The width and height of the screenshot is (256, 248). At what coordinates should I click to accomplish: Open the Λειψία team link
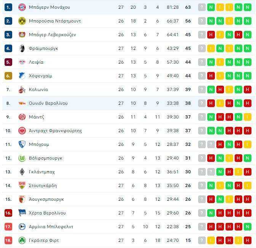pos(36,62)
